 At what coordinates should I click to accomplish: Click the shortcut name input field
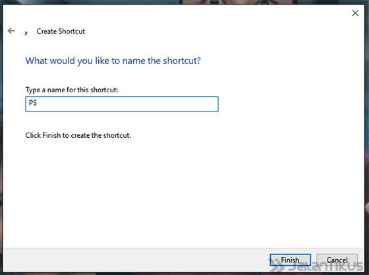(122, 104)
